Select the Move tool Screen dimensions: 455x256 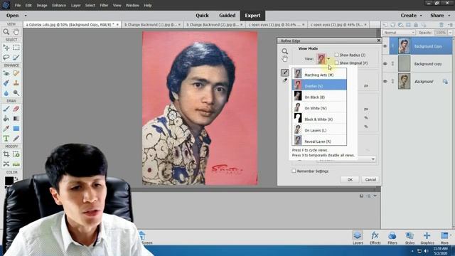6,48
